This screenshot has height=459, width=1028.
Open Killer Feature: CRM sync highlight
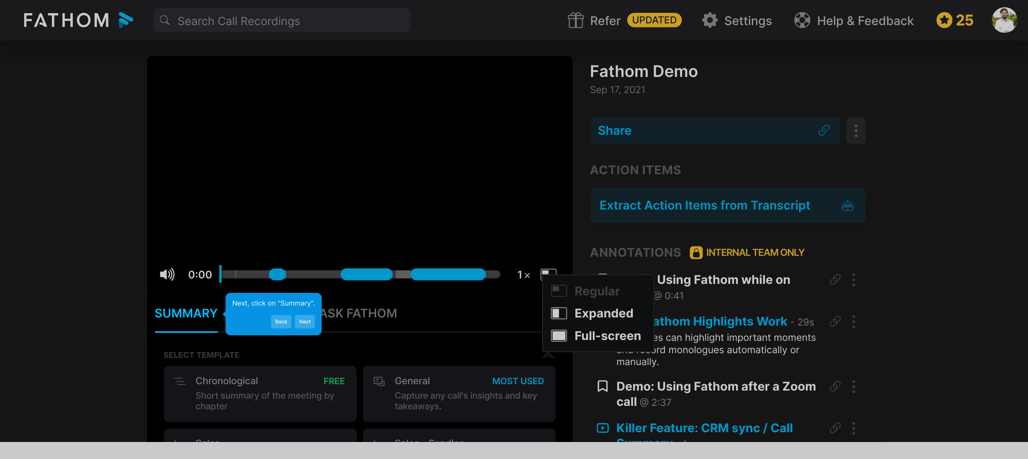[705, 428]
